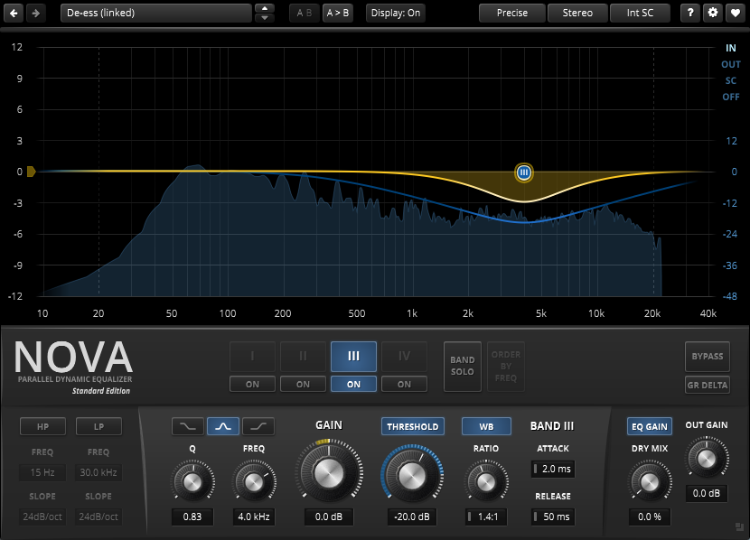Toggle the ON switch under band IV
Image resolution: width=750 pixels, height=540 pixels.
click(x=404, y=384)
